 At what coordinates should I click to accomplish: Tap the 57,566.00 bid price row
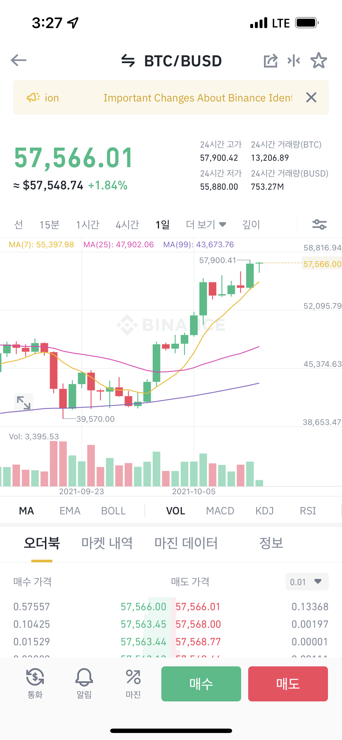pos(143,607)
